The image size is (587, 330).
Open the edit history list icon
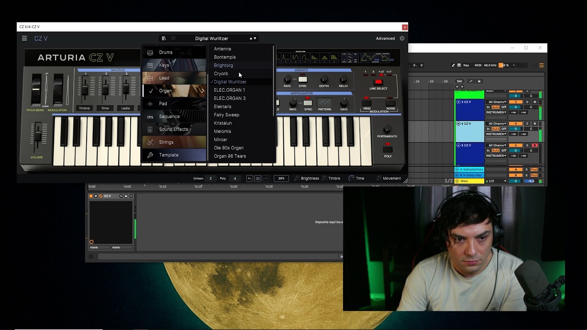[x=258, y=178]
